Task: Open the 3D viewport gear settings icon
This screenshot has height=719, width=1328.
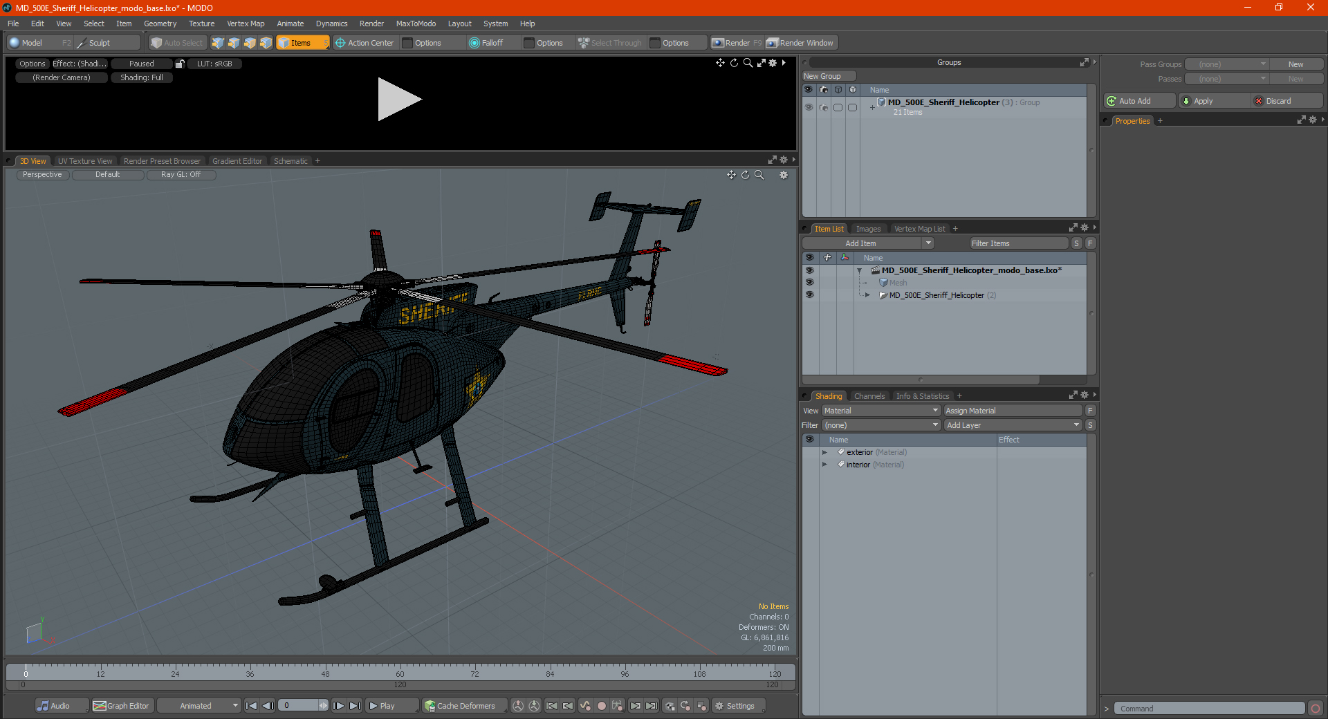Action: point(784,175)
